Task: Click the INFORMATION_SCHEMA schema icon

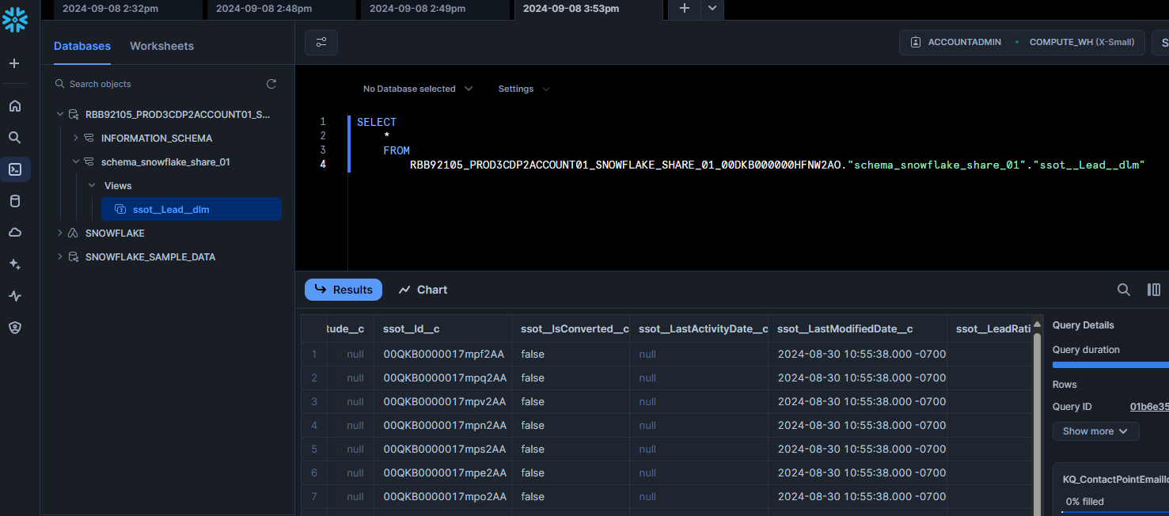Action: click(89, 138)
